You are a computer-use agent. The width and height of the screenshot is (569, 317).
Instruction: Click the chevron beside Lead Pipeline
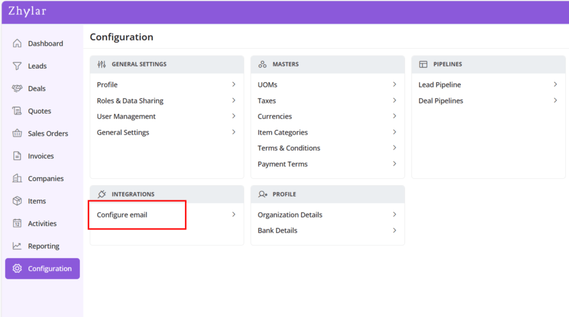(555, 84)
